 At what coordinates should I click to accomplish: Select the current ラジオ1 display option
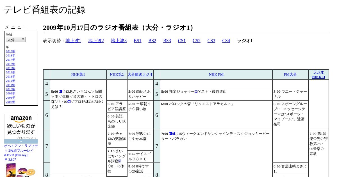245,41
